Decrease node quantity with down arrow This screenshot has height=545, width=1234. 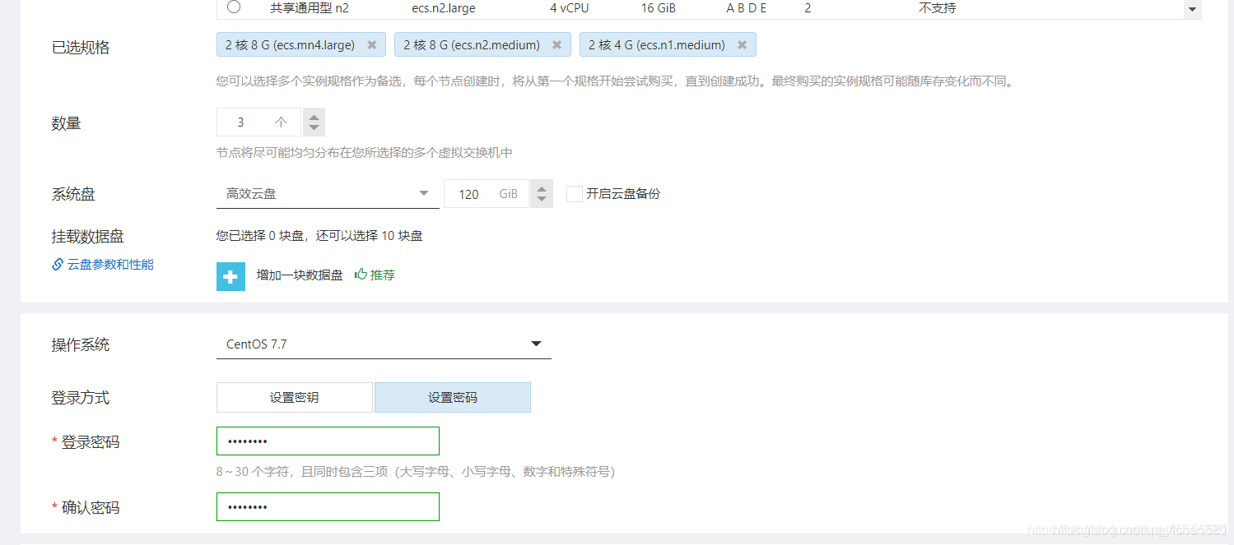314,128
